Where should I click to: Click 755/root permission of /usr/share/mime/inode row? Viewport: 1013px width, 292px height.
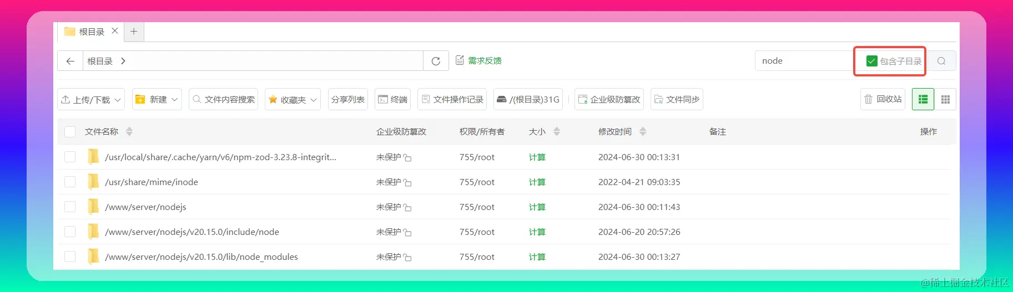pos(477,182)
